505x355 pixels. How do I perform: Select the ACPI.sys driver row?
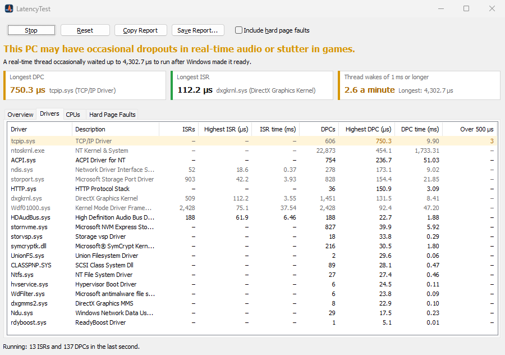(x=252, y=160)
